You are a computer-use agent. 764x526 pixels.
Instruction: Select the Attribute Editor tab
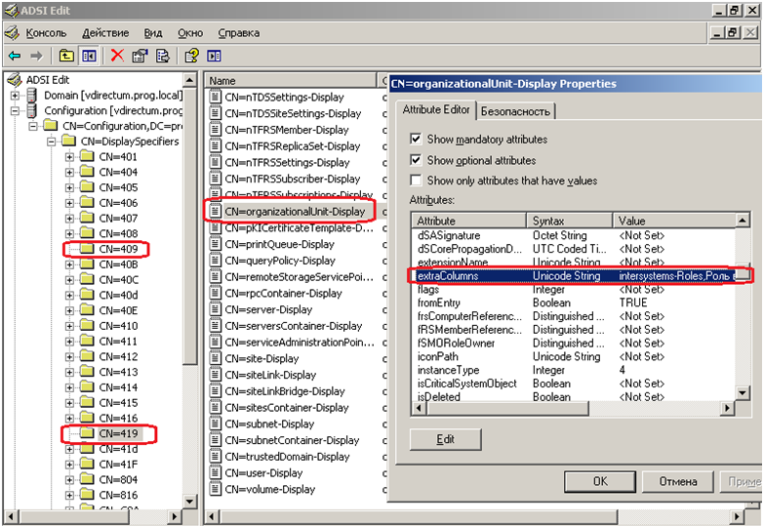click(435, 109)
